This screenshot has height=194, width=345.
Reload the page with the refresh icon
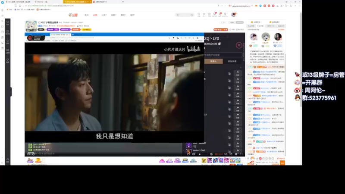coord(16,6)
